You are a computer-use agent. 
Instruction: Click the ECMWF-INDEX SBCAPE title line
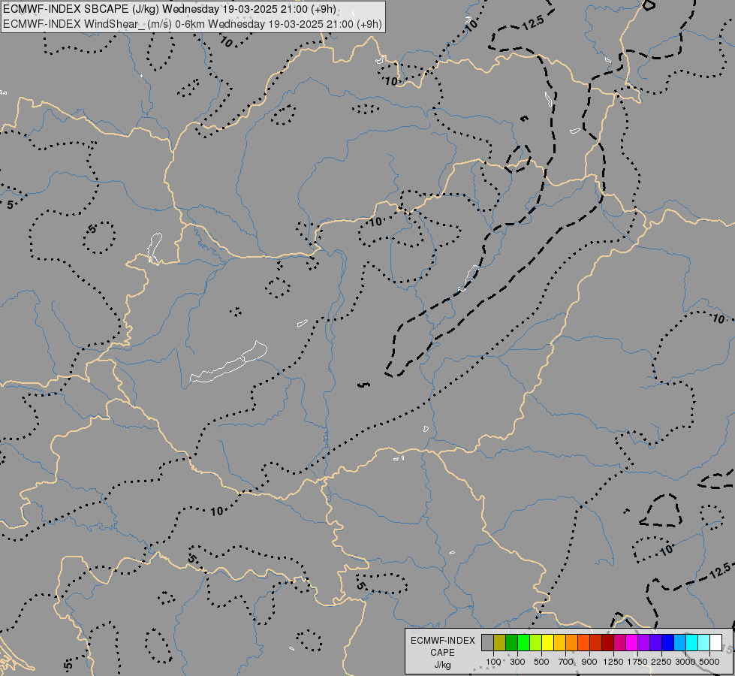coord(169,9)
